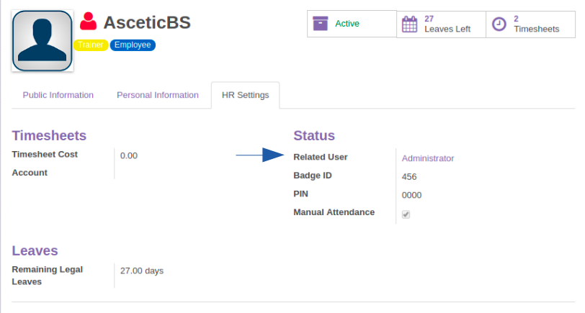Image resolution: width=585 pixels, height=313 pixels.
Task: Open the Administrator related user link
Action: click(x=428, y=158)
